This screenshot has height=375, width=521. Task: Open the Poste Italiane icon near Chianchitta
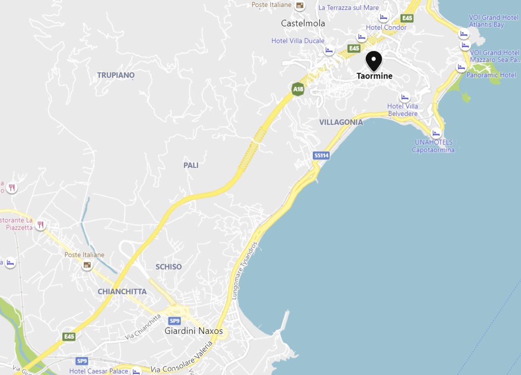87,265
